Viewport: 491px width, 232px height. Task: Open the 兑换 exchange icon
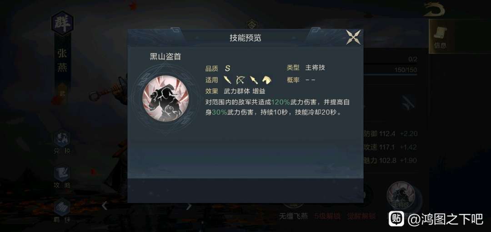point(62,142)
